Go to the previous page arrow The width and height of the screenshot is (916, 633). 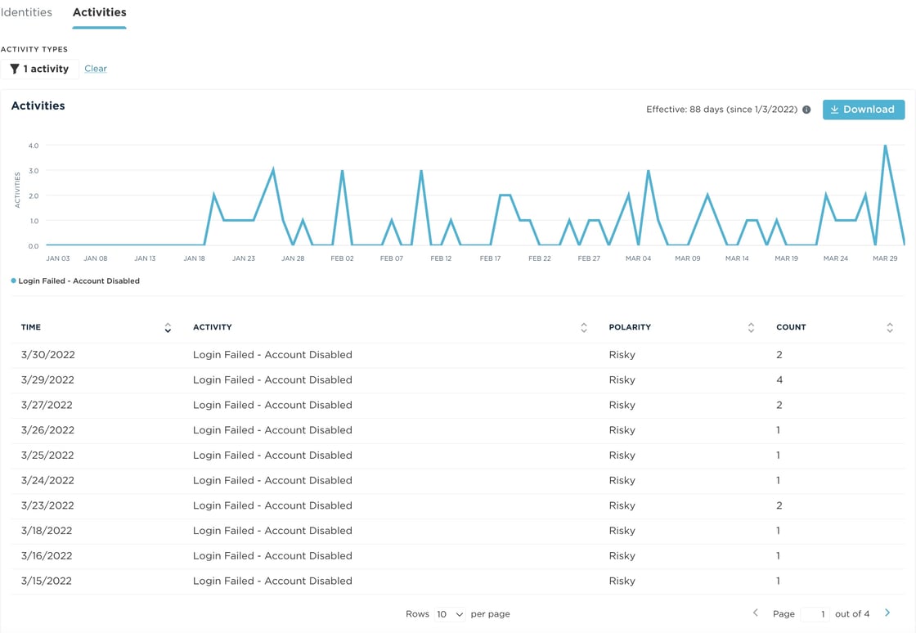pyautogui.click(x=756, y=613)
